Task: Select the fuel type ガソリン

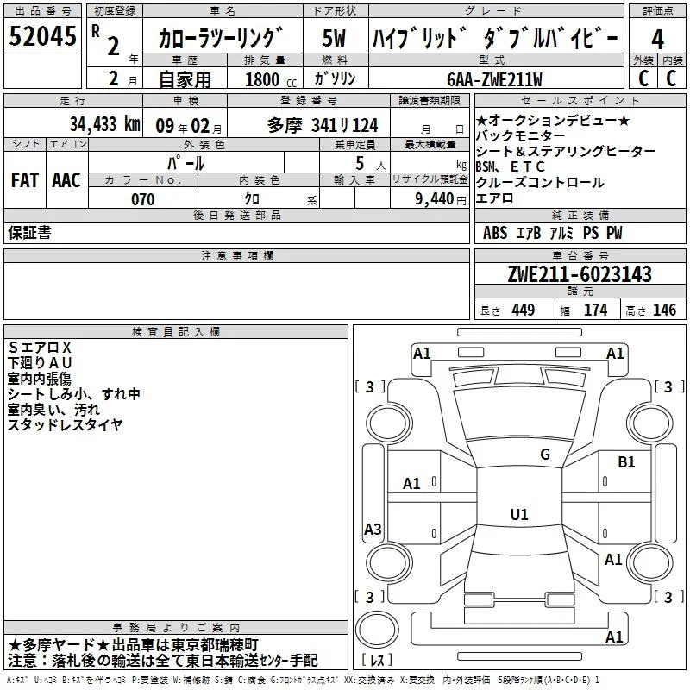Action: coord(335,78)
